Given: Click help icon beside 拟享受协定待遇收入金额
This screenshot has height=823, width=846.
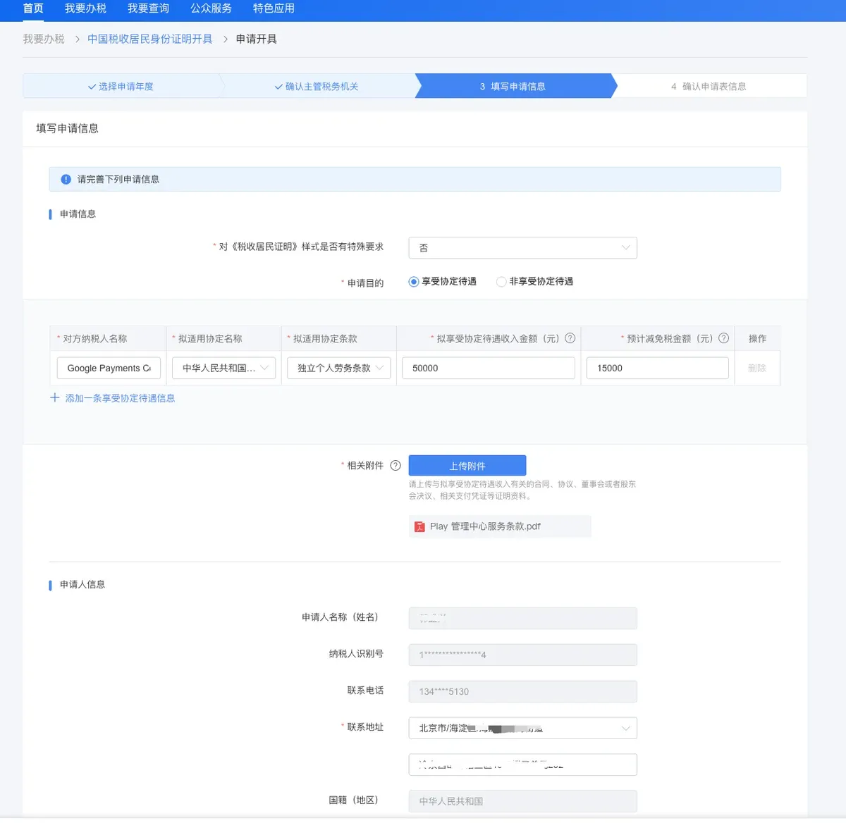Looking at the screenshot, I should pyautogui.click(x=570, y=338).
